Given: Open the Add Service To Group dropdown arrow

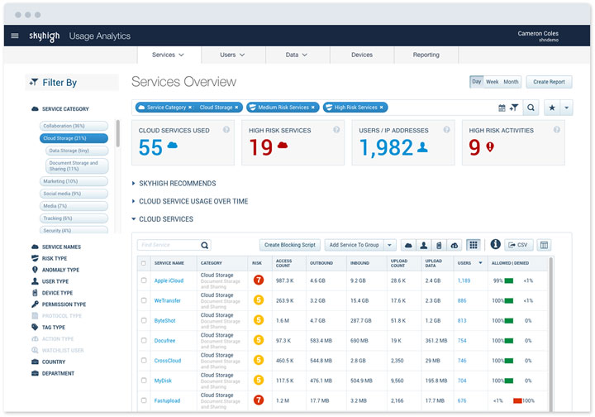Looking at the screenshot, I should click(390, 246).
